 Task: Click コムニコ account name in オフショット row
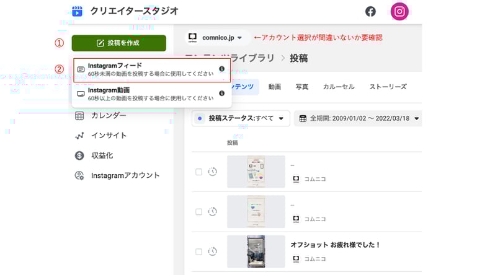pyautogui.click(x=315, y=259)
